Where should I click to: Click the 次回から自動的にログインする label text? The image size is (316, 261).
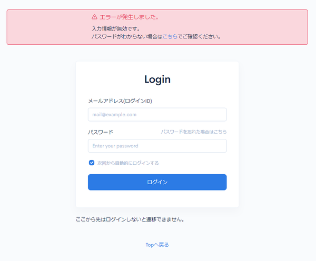point(128,163)
